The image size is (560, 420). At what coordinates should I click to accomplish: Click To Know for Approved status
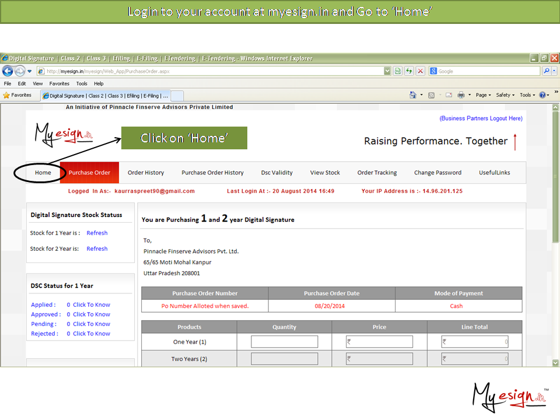[92, 314]
